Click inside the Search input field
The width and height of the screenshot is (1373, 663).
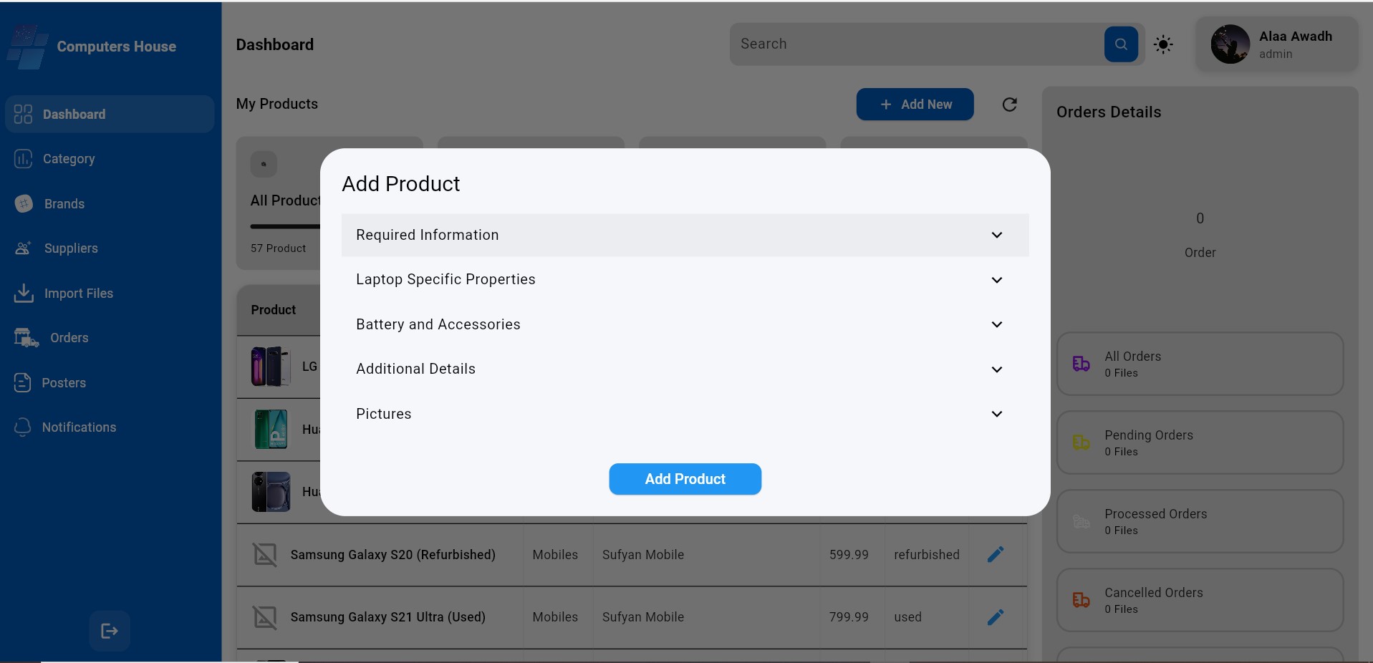pos(917,44)
